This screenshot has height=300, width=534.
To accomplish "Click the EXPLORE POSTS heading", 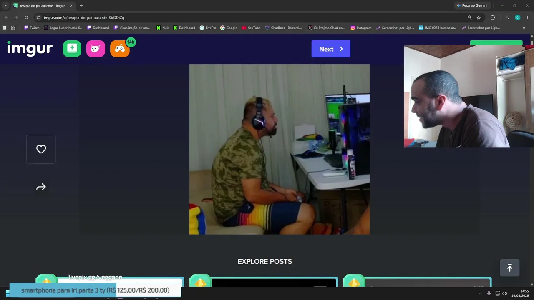I will [x=265, y=262].
